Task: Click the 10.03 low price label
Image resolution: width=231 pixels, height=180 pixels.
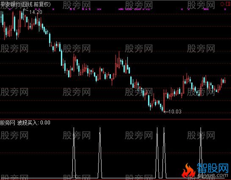Action: click(175, 112)
